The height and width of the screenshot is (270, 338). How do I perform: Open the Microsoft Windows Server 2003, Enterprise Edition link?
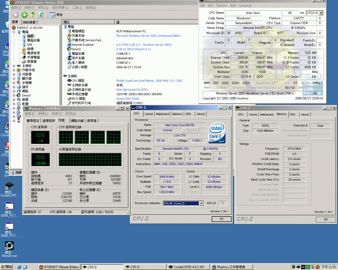click(x=148, y=36)
